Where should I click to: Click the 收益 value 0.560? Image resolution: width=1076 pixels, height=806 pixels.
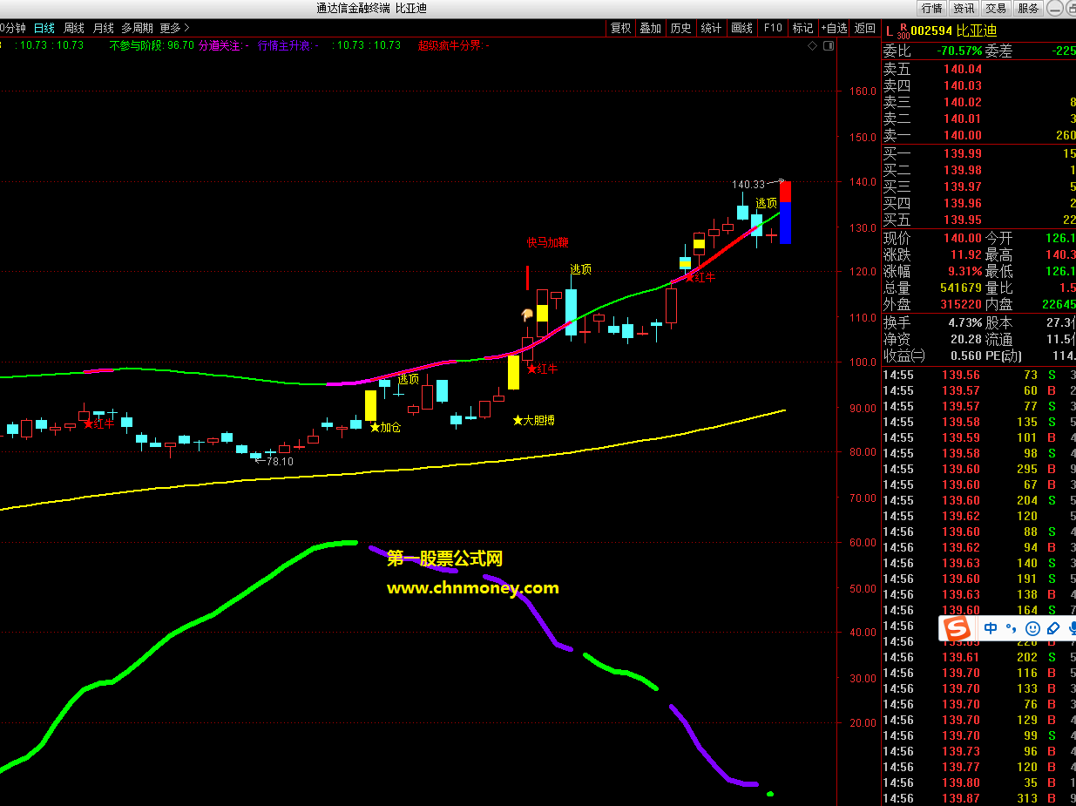966,356
